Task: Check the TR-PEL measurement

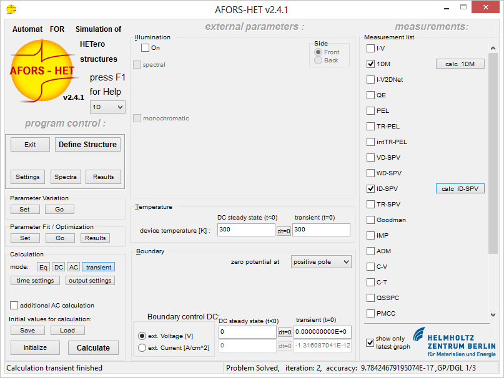Action: click(x=370, y=126)
